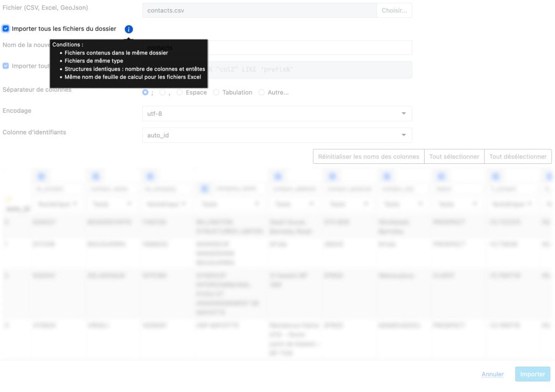Screen dimensions: 555x392
Task: Click the blue "Importer" button
Action: point(532,374)
